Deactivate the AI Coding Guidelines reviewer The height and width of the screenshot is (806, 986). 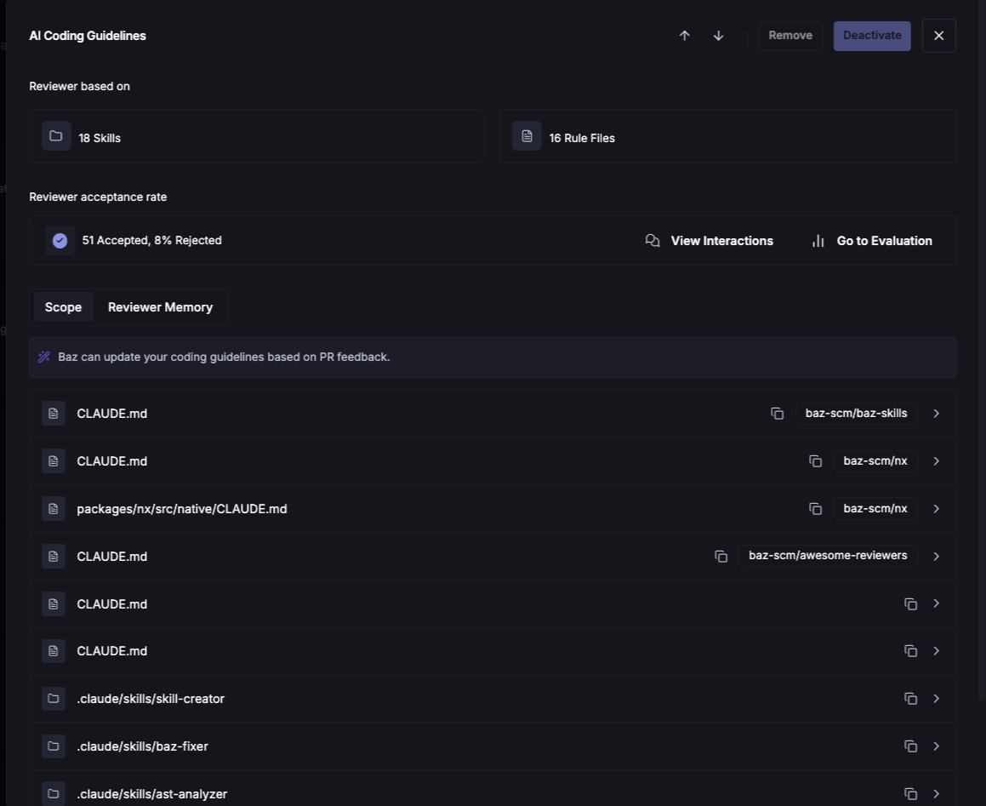pos(871,36)
